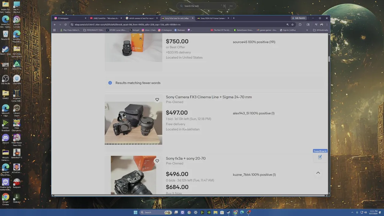Open Delta Force desktop shortcut
Screen dimensions: 384x216
[17, 65]
